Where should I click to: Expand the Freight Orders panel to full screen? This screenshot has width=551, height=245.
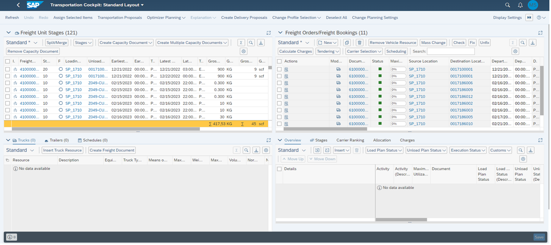[x=541, y=32]
